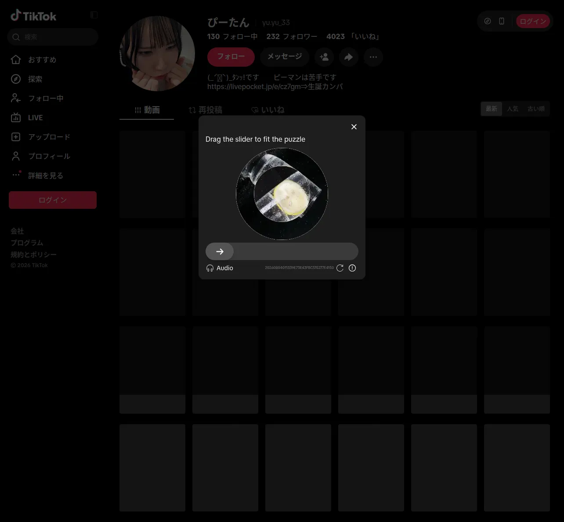Screen dimensions: 564x522
Task: Click the TikTok note circle icon in header
Action: click(x=488, y=21)
